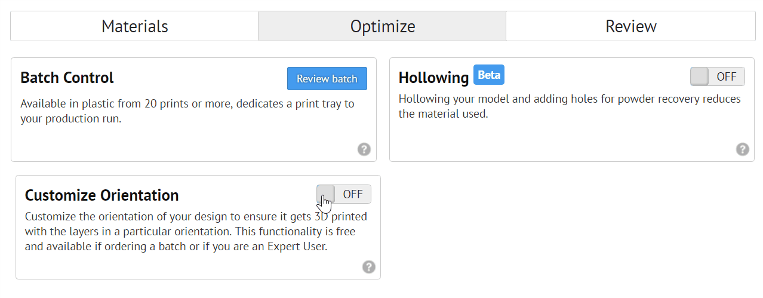The height and width of the screenshot is (298, 763).
Task: Switch to the Materials tab
Action: pyautogui.click(x=134, y=26)
